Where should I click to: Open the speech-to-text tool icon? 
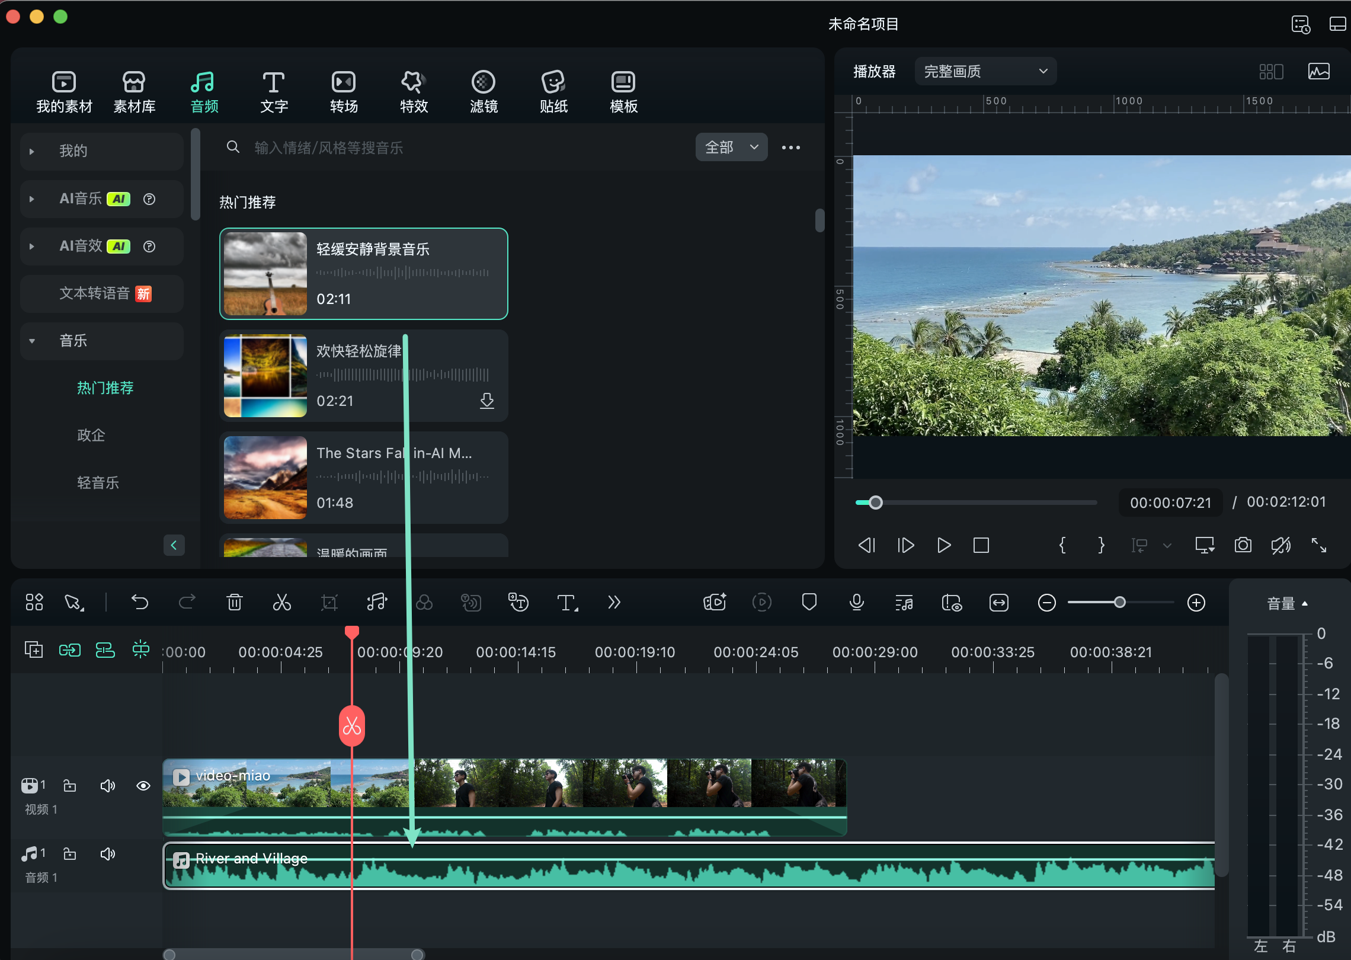(519, 603)
